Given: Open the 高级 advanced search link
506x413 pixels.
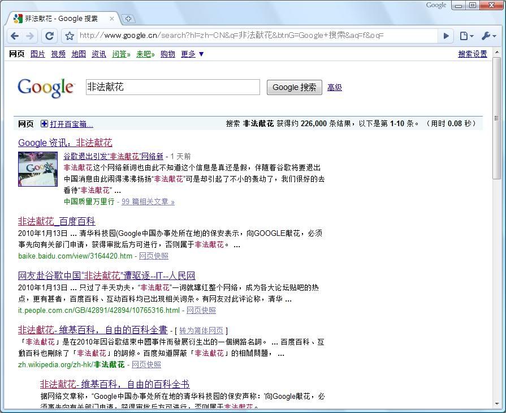Looking at the screenshot, I should pyautogui.click(x=335, y=88).
